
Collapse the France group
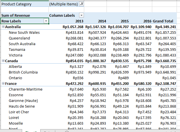tap(3, 83)
